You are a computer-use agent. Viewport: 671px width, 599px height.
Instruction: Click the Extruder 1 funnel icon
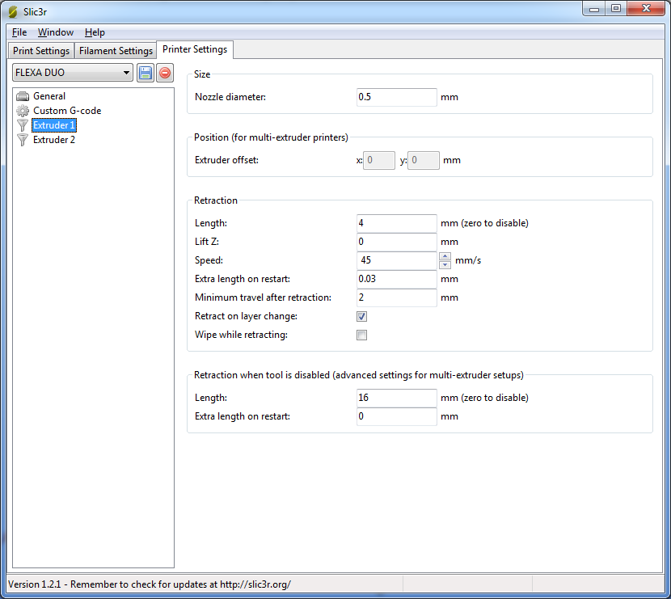(x=23, y=125)
